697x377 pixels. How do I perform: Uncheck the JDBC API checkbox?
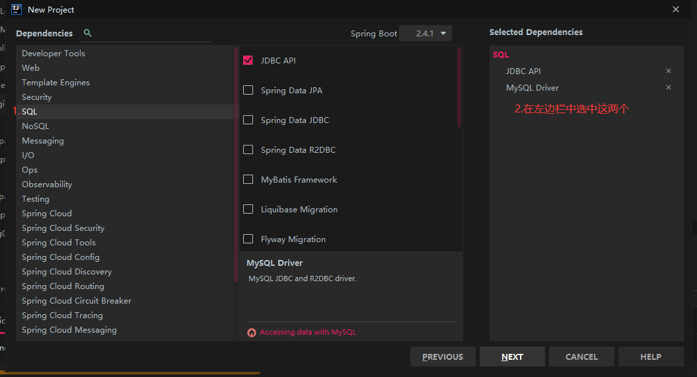(248, 60)
